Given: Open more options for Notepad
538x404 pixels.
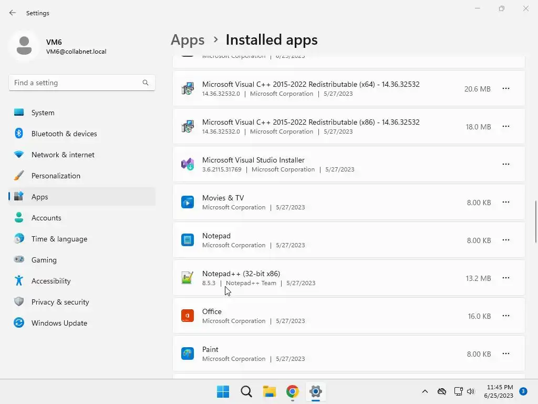Looking at the screenshot, I should pyautogui.click(x=506, y=240).
